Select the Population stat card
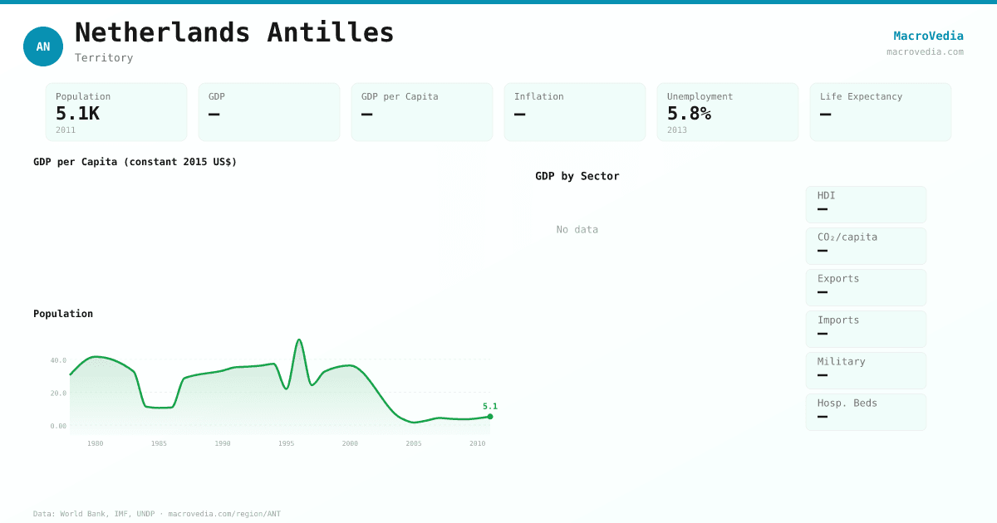Viewport: 997px width, 523px height. (x=116, y=111)
